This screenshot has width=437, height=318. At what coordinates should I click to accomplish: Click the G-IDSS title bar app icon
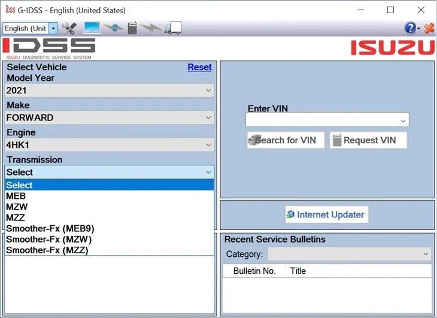click(10, 10)
